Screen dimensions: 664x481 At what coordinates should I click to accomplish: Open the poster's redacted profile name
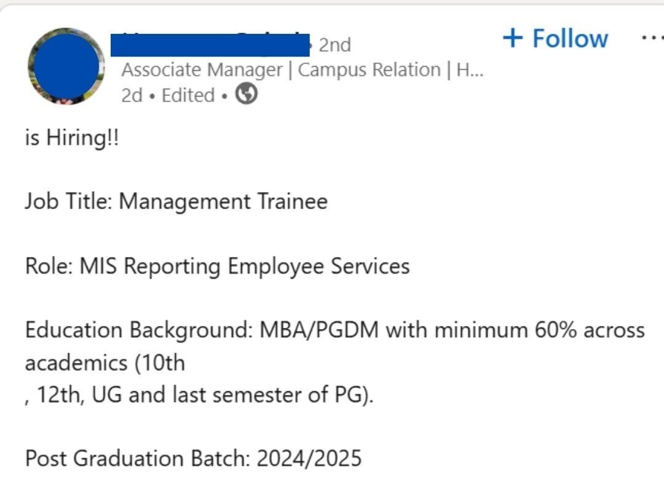(209, 44)
